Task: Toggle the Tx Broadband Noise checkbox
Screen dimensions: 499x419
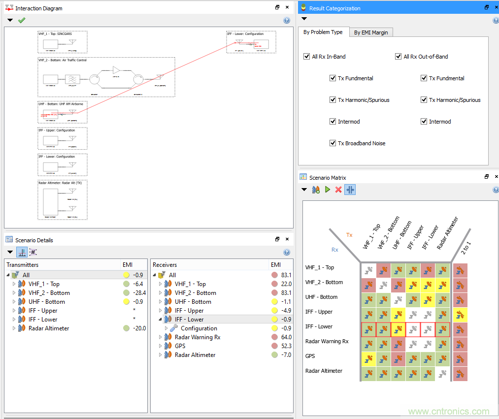Action: (333, 143)
